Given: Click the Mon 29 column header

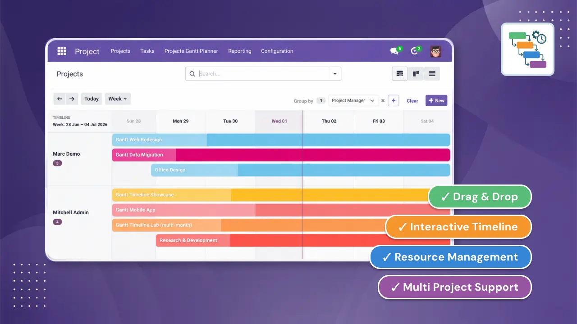Looking at the screenshot, I should click(x=181, y=121).
